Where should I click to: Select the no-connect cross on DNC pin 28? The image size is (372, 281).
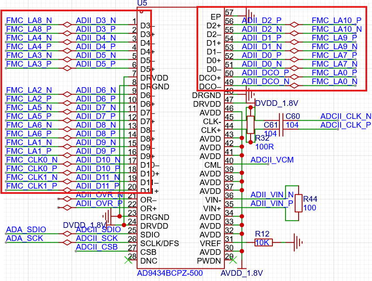[x=128, y=260]
